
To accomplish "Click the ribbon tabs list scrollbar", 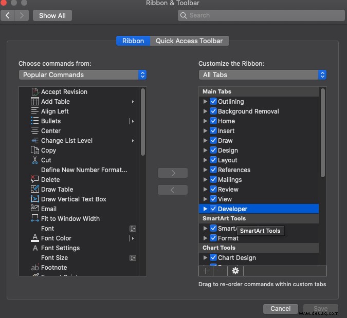I will point(323,133).
